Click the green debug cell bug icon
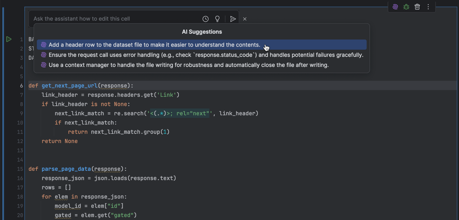The image size is (459, 220). pos(406,7)
